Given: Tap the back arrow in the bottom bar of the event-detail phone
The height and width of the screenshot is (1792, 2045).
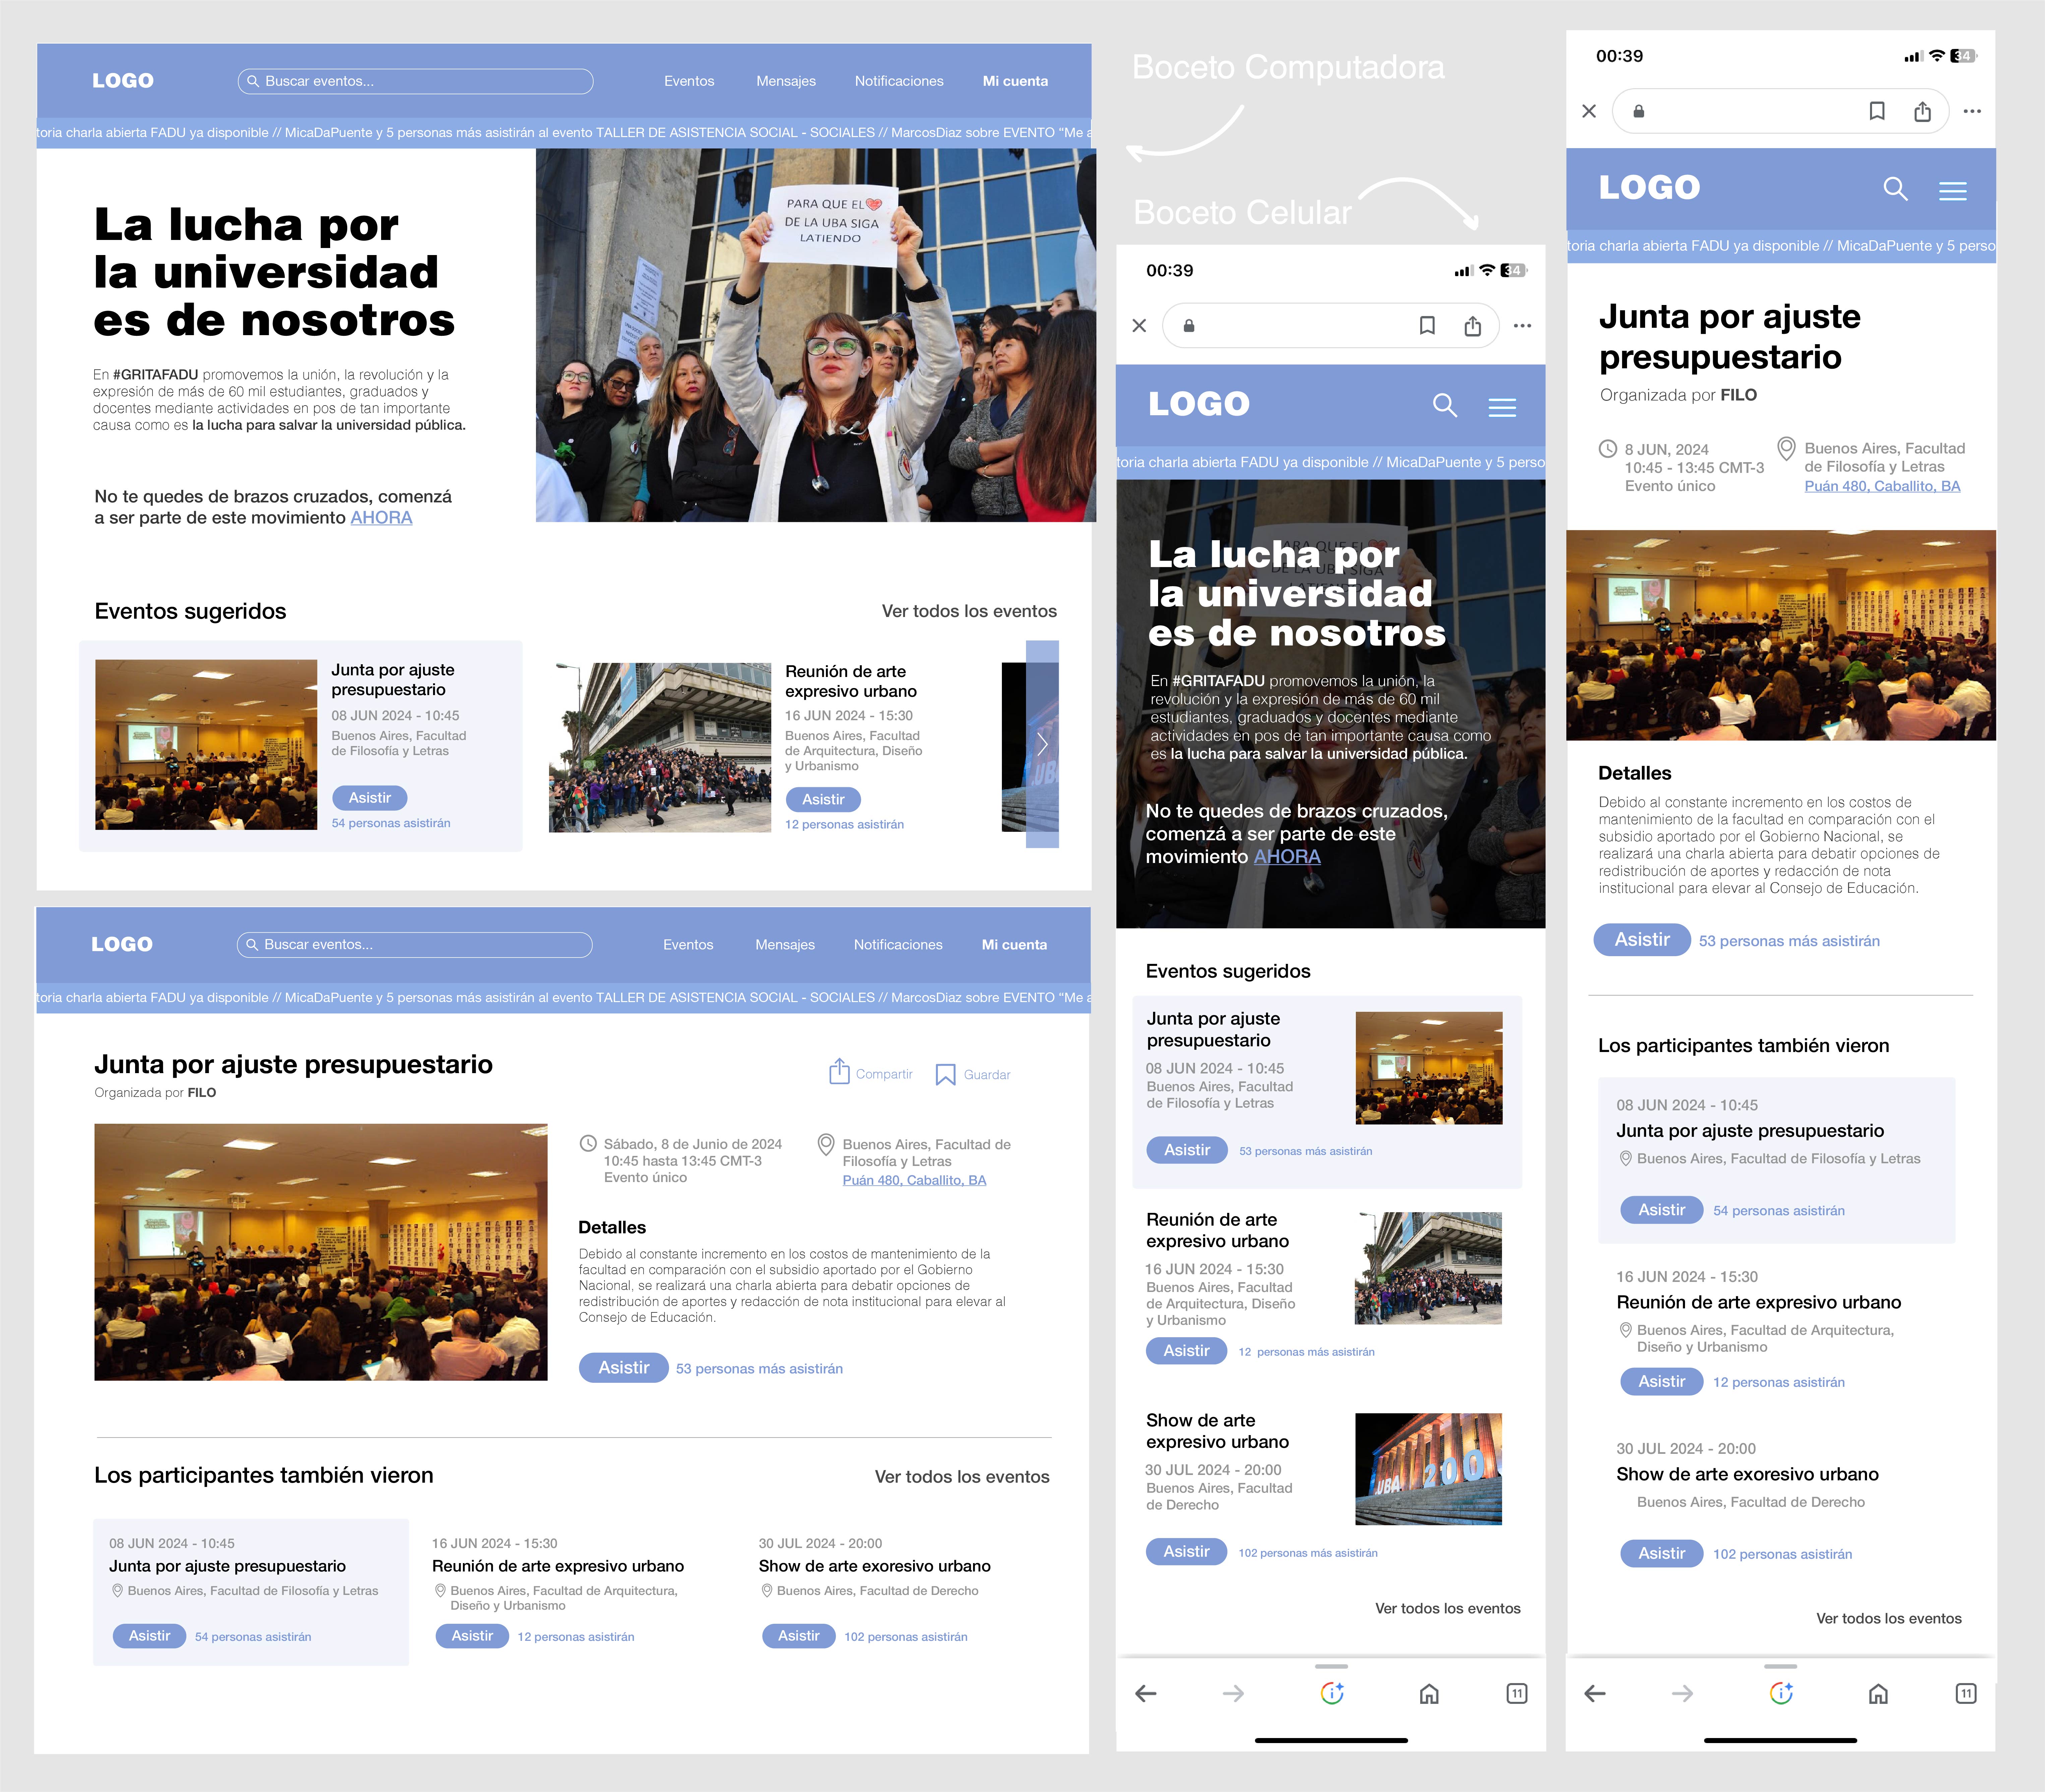Looking at the screenshot, I should (x=1595, y=1693).
